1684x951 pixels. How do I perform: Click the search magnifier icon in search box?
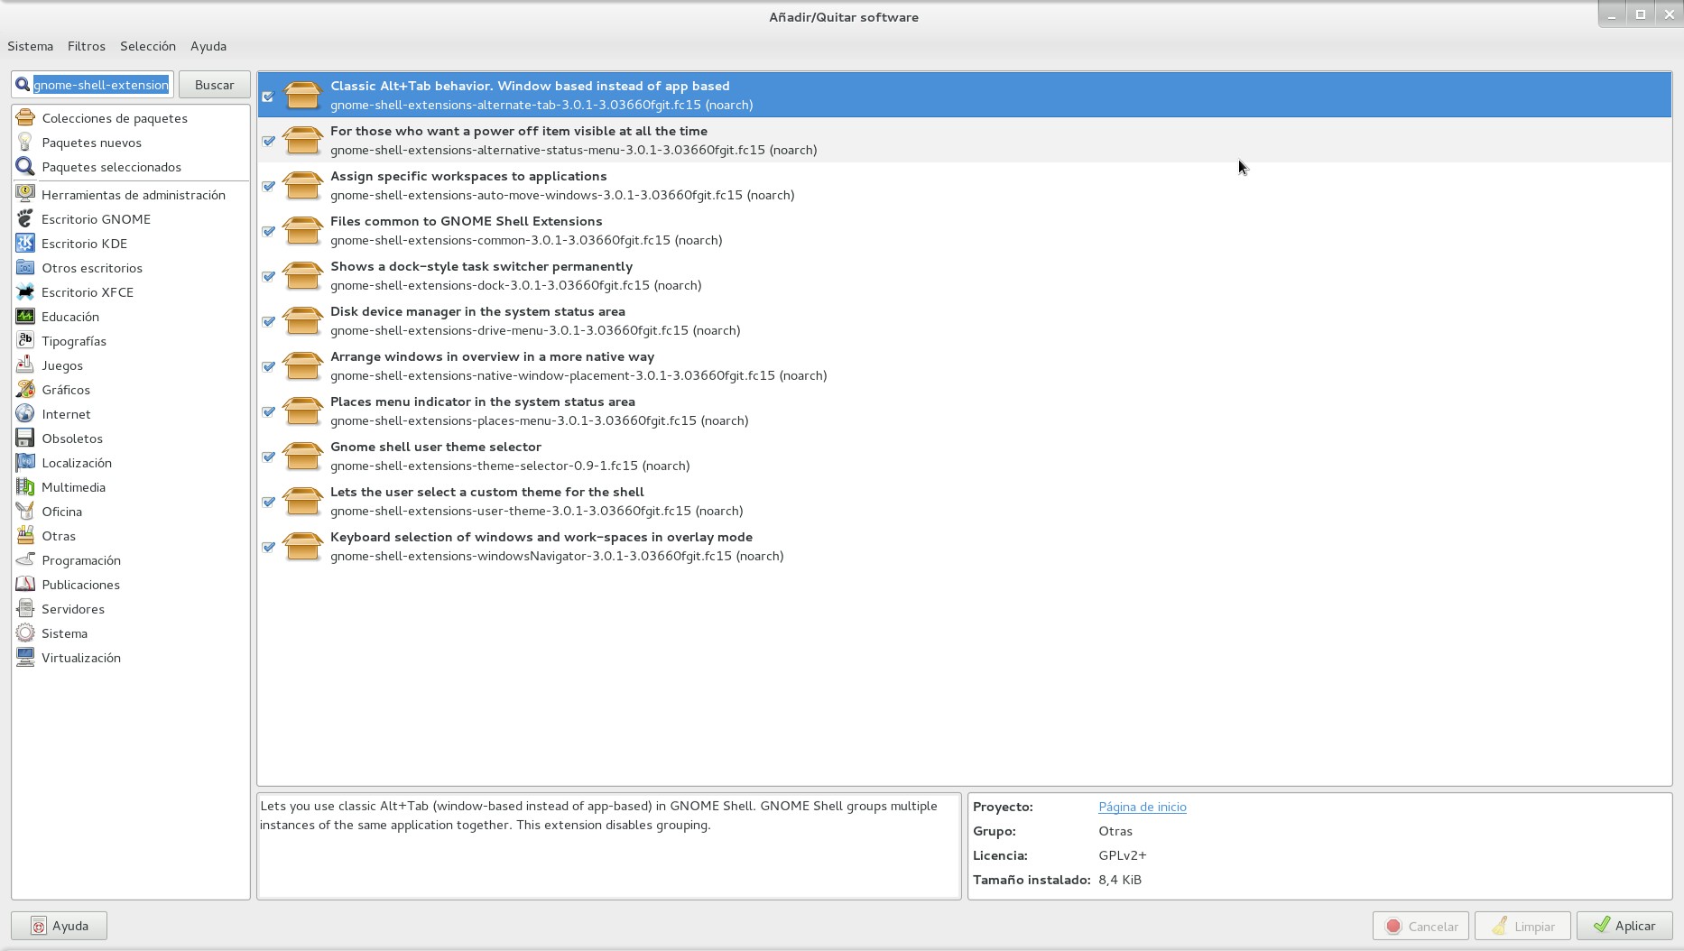(x=23, y=85)
